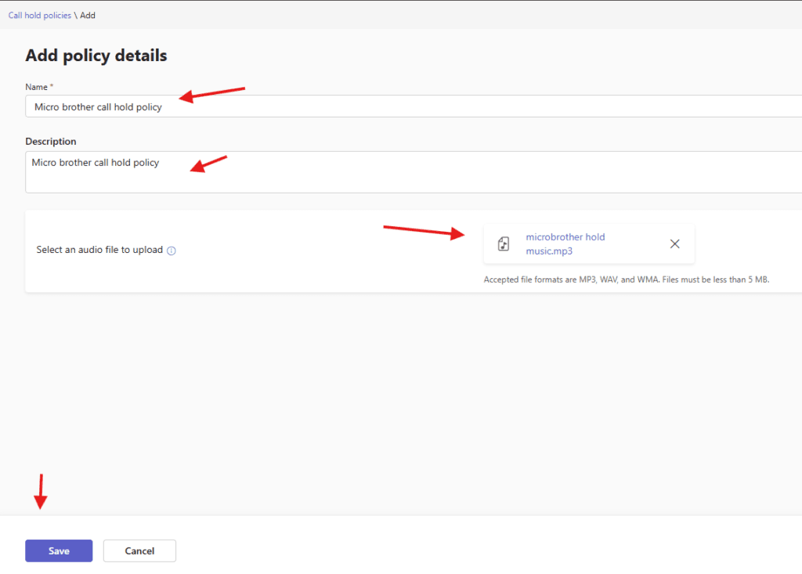Select the Add breadcrumb item
The height and width of the screenshot is (574, 802).
tap(88, 16)
